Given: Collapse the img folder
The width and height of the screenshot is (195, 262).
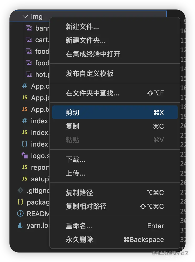Looking at the screenshot, I should coord(25,17).
